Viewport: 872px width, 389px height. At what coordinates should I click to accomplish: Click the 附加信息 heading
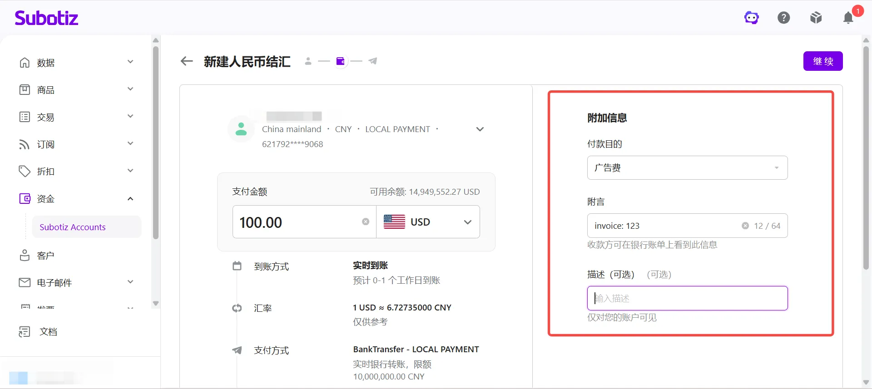point(607,118)
